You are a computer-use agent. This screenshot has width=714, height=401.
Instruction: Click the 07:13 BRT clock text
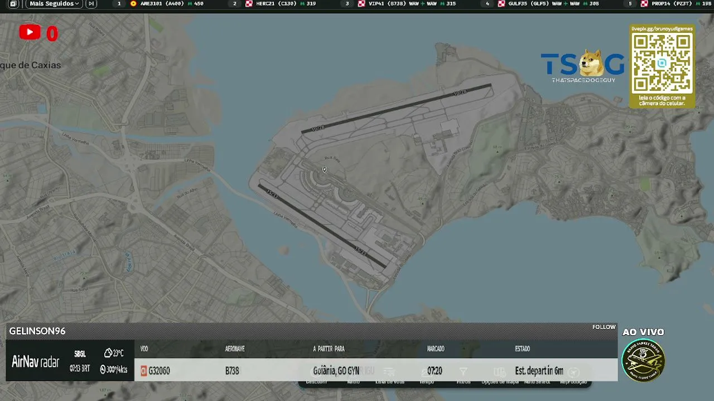coord(80,369)
